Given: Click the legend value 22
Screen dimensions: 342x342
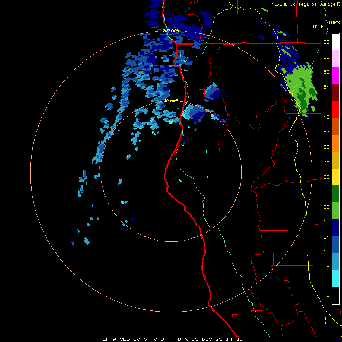Looking at the screenshot, I should pyautogui.click(x=326, y=207).
